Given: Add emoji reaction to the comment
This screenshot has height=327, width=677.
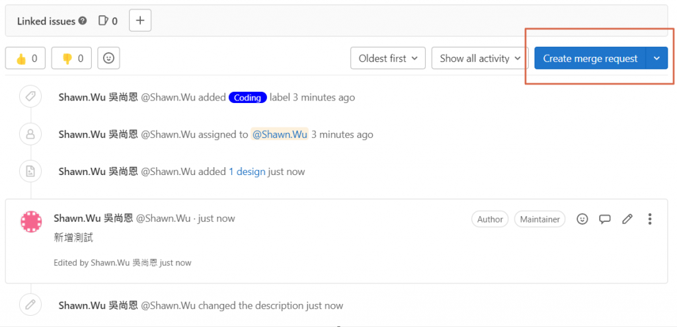Looking at the screenshot, I should point(582,219).
